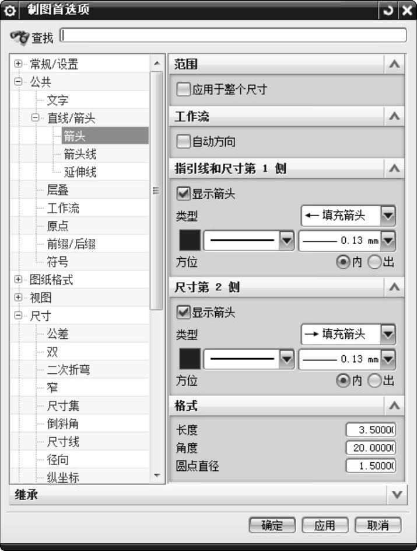The width and height of the screenshot is (417, 551).
Task: Click the 确定 button
Action: click(x=272, y=525)
